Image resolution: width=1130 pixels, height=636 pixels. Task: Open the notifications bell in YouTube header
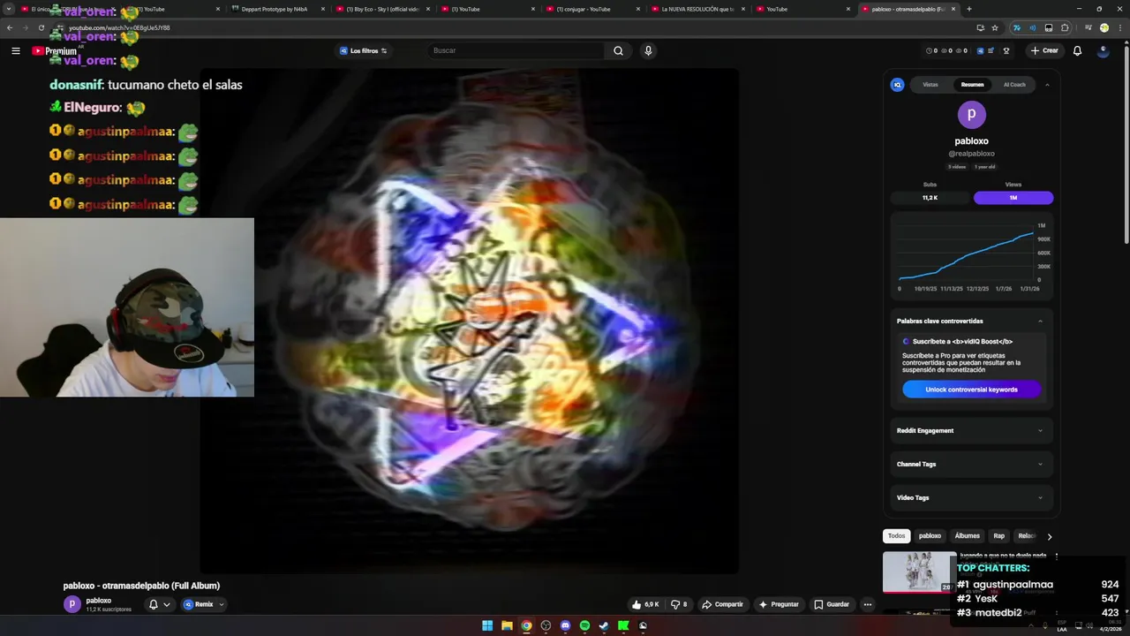1077,50
